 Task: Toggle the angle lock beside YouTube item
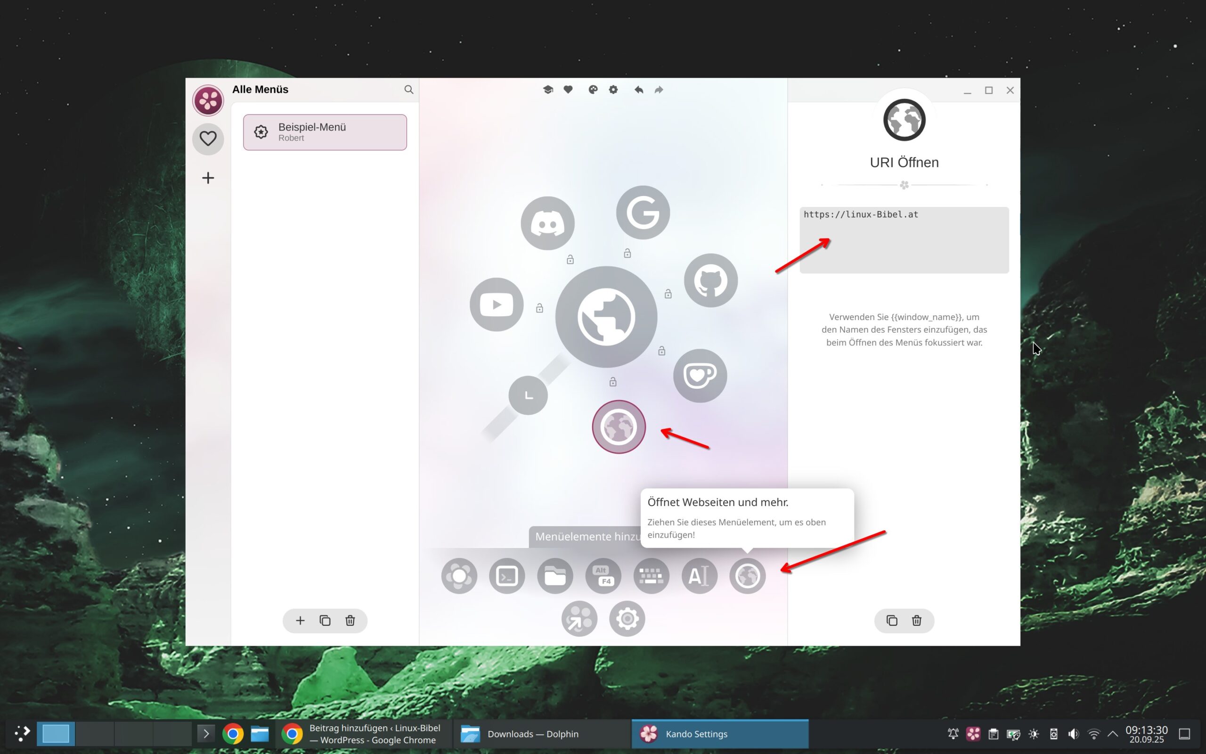point(540,308)
